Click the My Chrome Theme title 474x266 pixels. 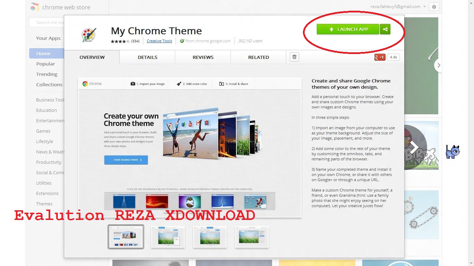click(x=156, y=31)
